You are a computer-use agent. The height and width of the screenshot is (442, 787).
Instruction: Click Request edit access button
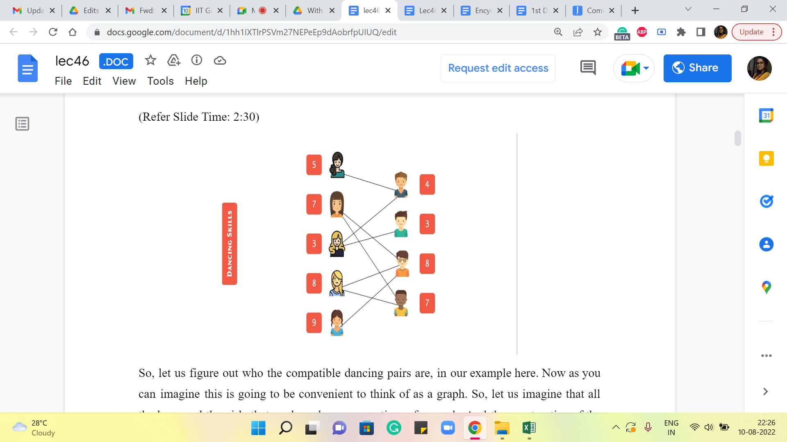498,68
